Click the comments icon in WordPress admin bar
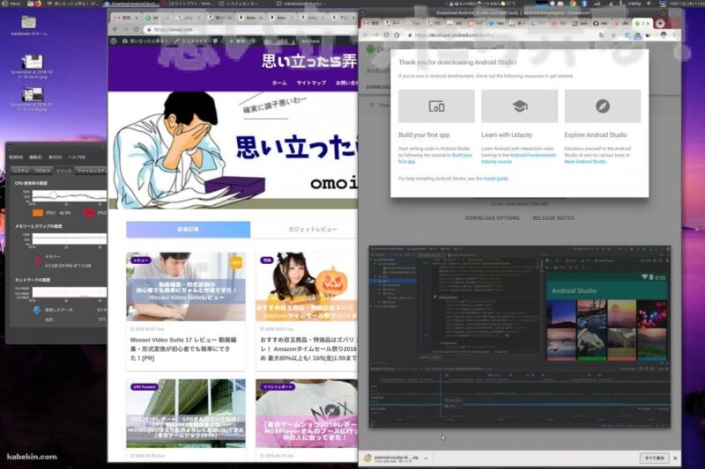 [215, 40]
